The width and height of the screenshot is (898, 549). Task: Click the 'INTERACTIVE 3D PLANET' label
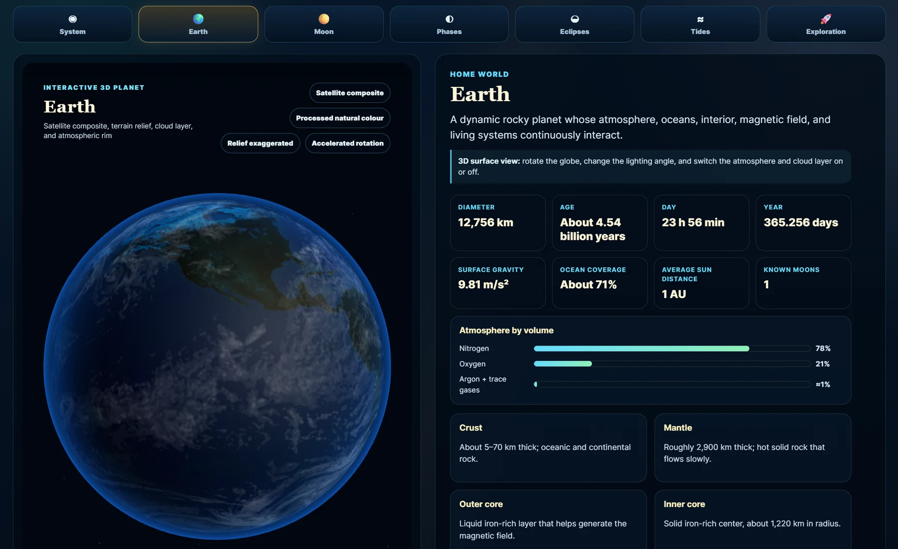point(94,88)
